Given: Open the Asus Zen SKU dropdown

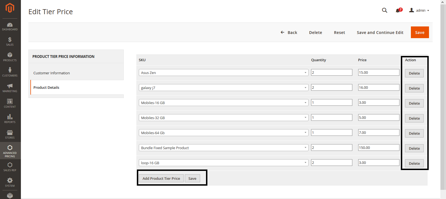Looking at the screenshot, I should (x=224, y=73).
